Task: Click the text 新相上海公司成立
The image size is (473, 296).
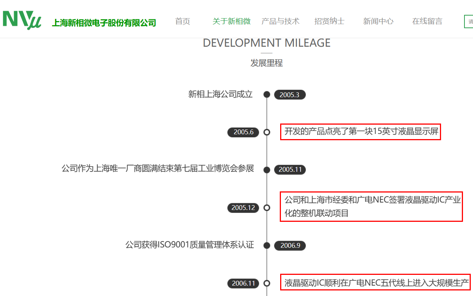Action: click(x=220, y=94)
